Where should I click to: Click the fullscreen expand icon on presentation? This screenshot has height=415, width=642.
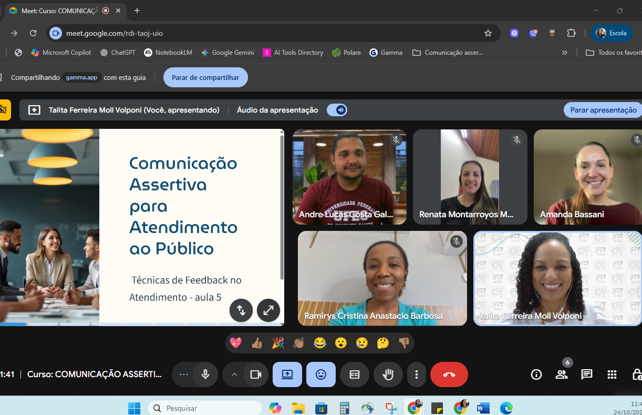coord(268,310)
